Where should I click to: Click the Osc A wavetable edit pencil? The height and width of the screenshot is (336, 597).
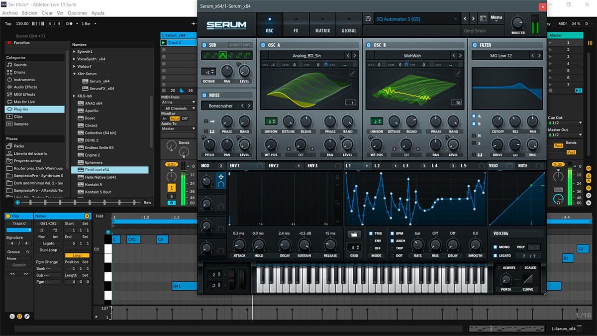[x=352, y=73]
